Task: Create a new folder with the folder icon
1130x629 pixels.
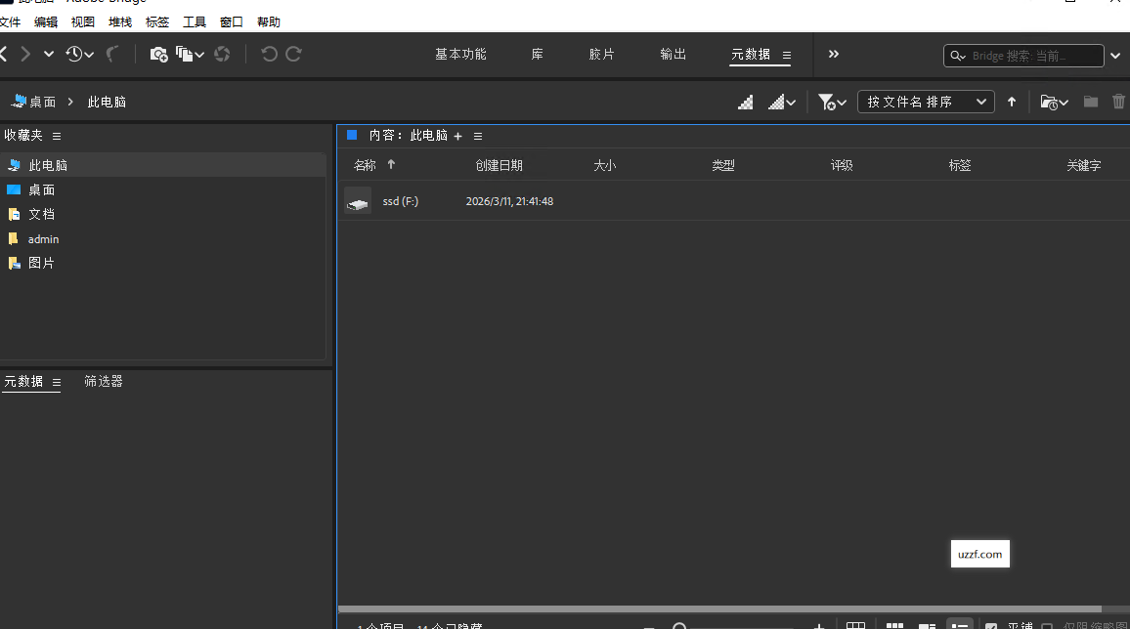Action: 1090,101
